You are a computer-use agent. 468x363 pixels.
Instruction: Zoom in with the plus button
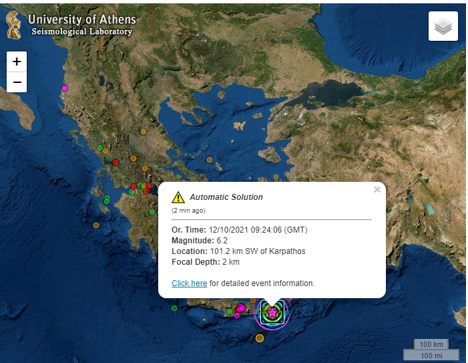pyautogui.click(x=17, y=62)
